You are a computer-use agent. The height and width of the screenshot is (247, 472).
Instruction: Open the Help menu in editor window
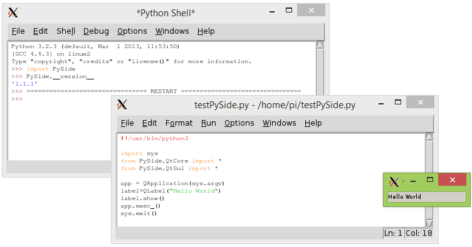[313, 123]
